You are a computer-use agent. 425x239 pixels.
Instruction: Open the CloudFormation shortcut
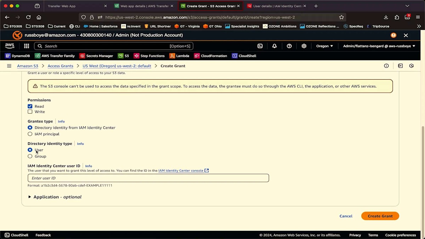[x=211, y=56]
